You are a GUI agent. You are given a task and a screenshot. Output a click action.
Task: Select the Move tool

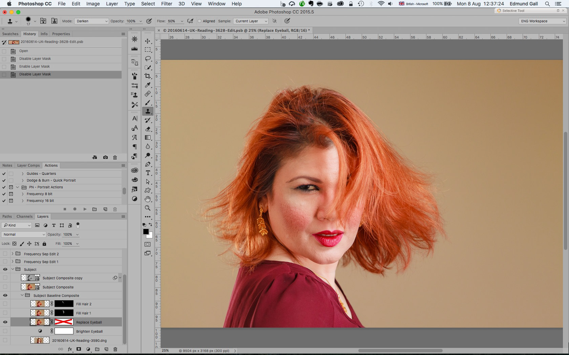148,41
